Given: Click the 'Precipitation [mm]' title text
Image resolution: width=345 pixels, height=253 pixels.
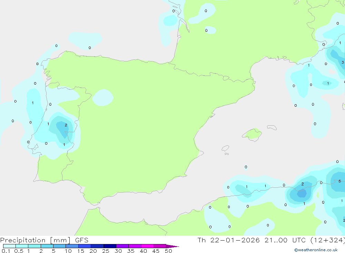Looking at the screenshot, I should coord(36,240).
